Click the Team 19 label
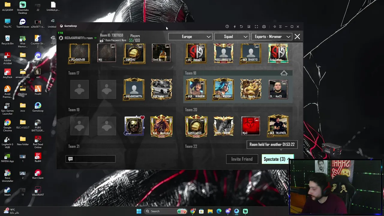The height and width of the screenshot is (216, 384). pyautogui.click(x=74, y=110)
